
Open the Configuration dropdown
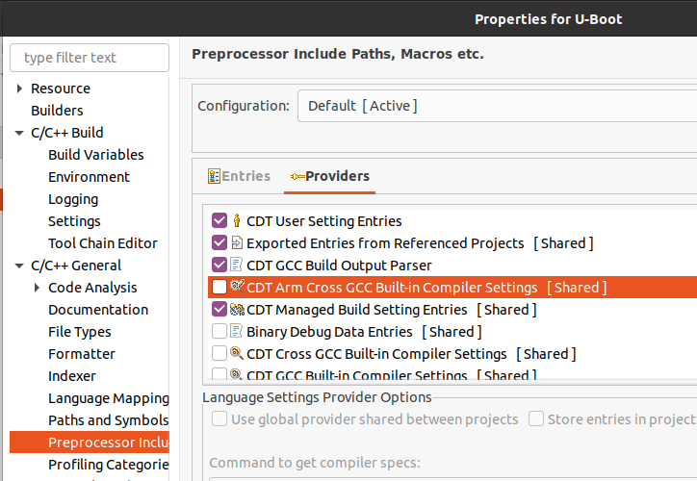tap(497, 106)
